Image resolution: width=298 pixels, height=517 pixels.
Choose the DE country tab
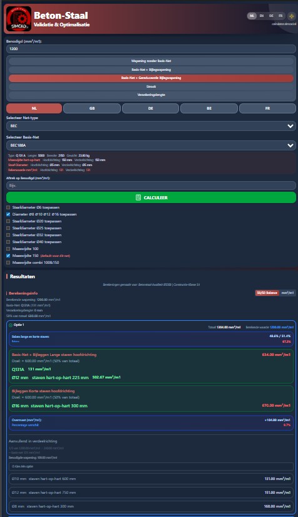point(150,108)
